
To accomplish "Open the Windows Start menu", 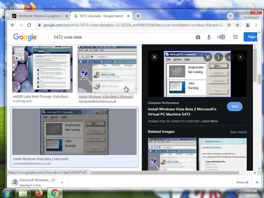I will [x=7, y=193].
